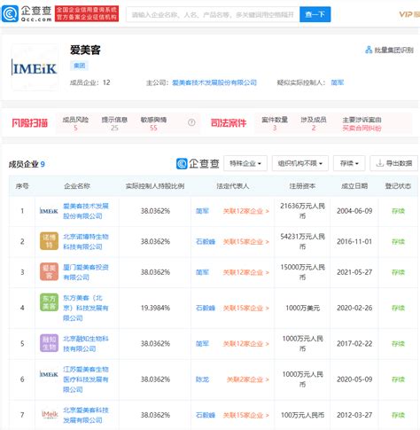Open 爱美客技术发展股份有限公司 in row 1
Viewport: 420px width, 430px height.
[x=86, y=211]
